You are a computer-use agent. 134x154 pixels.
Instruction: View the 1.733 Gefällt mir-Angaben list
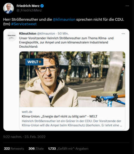(68, 149)
